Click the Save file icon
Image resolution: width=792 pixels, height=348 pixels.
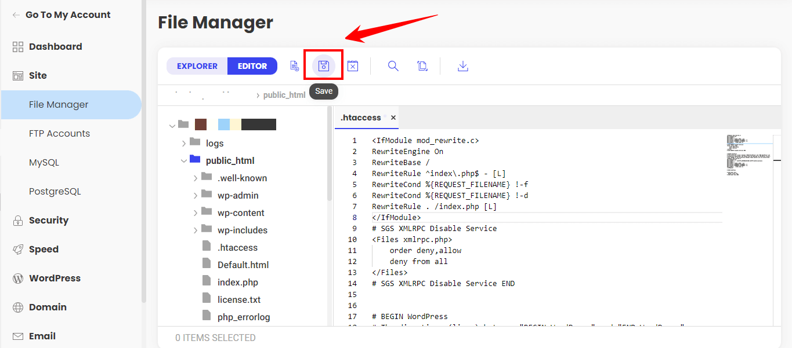click(x=324, y=66)
